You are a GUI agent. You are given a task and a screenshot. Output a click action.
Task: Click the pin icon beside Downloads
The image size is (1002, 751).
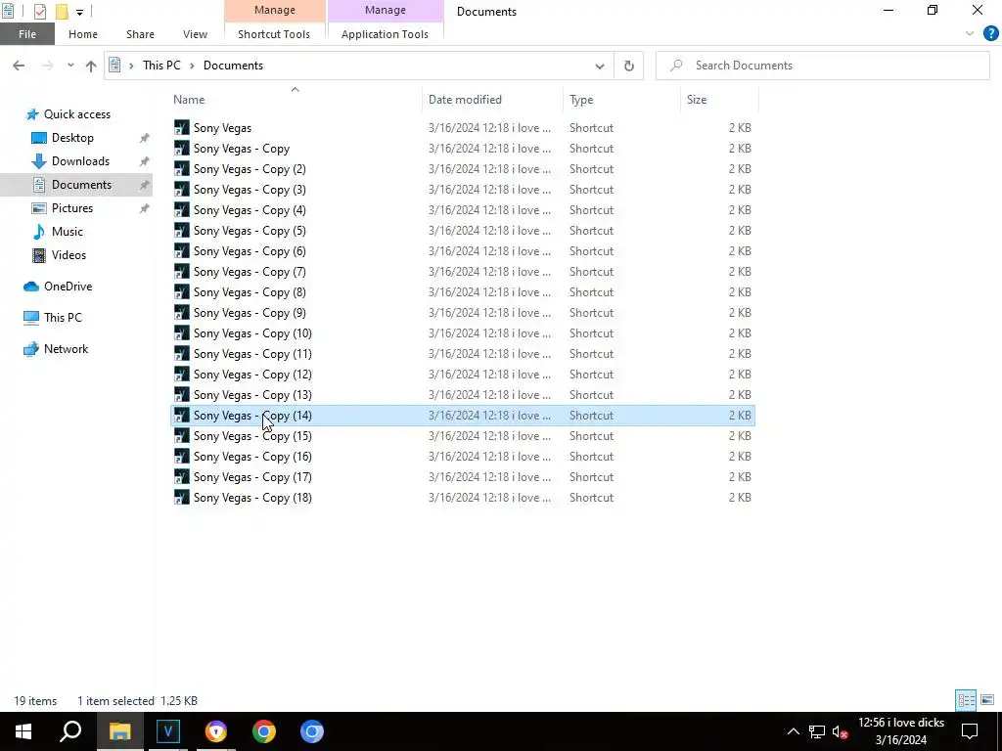click(145, 161)
